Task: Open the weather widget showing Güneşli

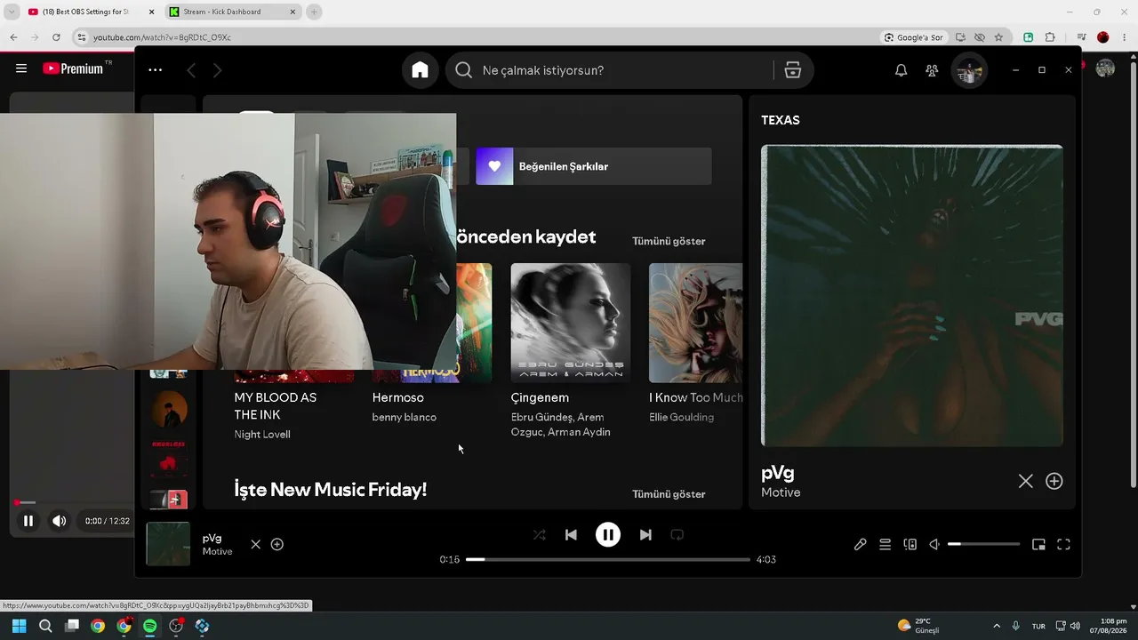Action: pyautogui.click(x=918, y=626)
